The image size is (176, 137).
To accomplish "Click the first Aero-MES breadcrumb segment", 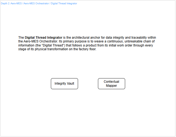I will point(16,3).
